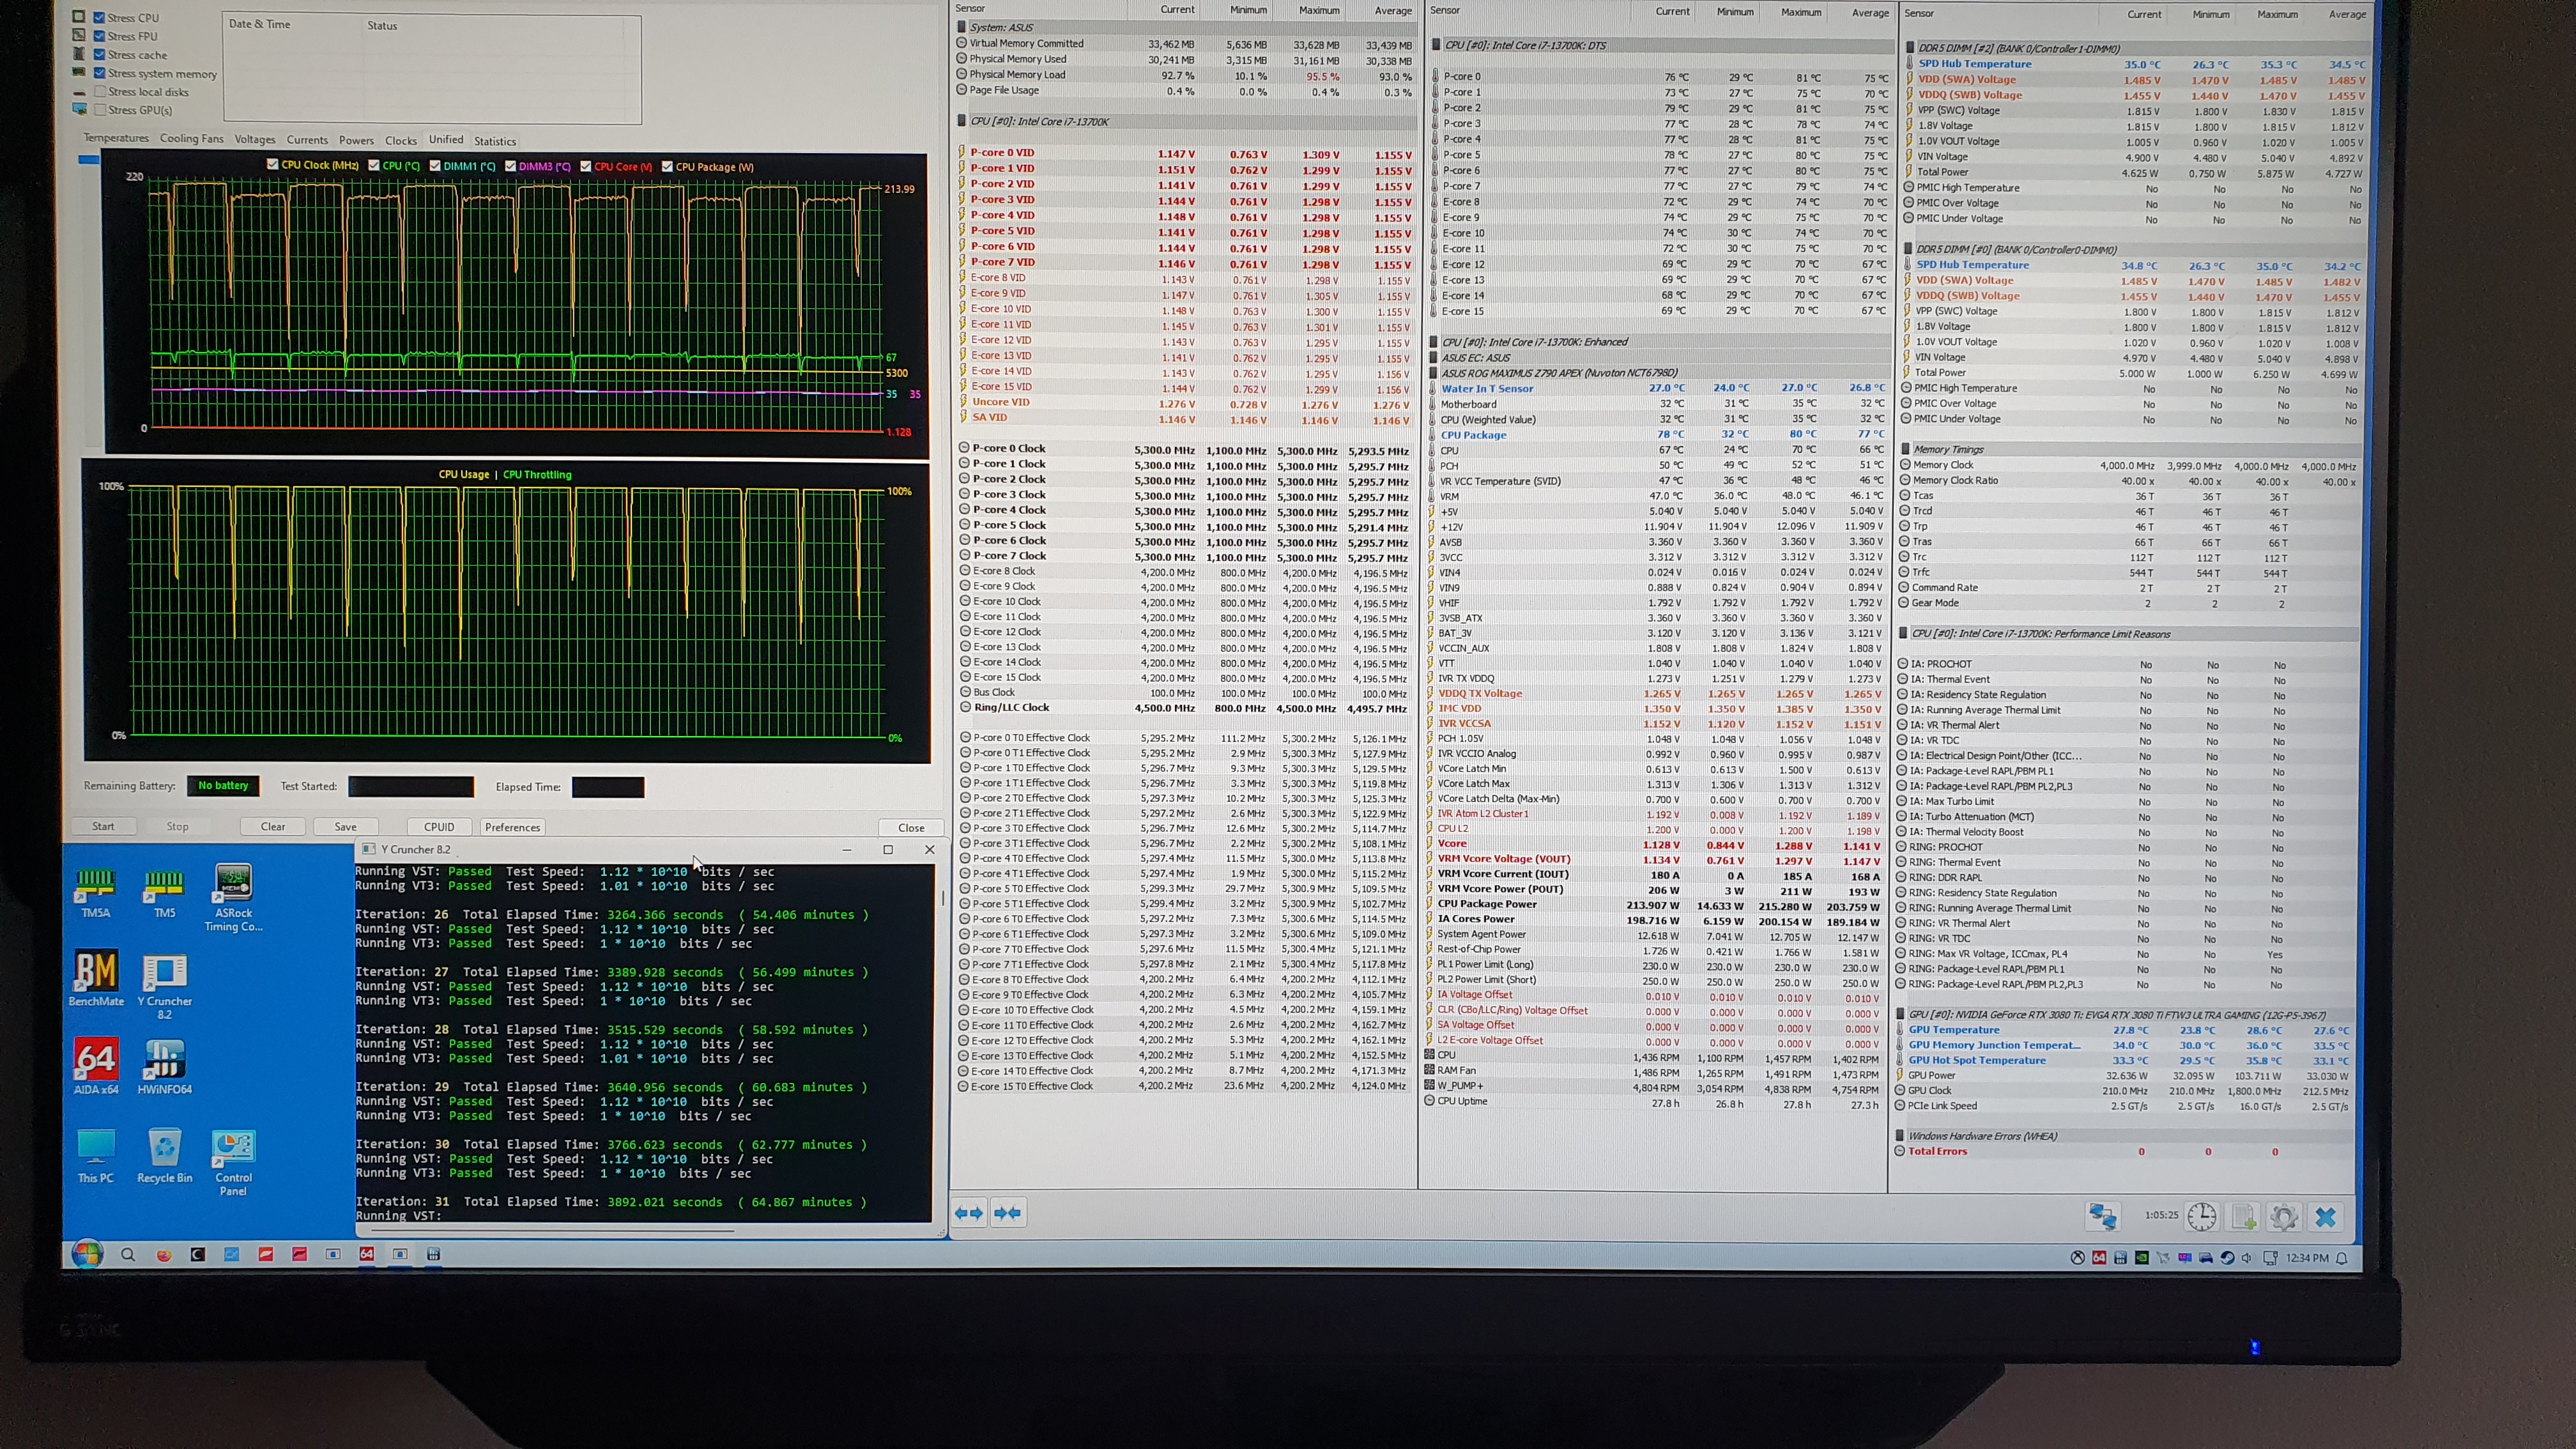Open the TM5A desktop shortcut
This screenshot has height=1449, width=2576.
coord(96,893)
